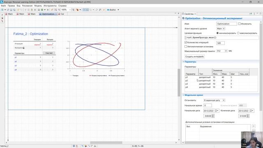Click the start time 0:00:00 spinner arrows
This screenshot has width=263, height=148.
pyautogui.click(x=213, y=116)
